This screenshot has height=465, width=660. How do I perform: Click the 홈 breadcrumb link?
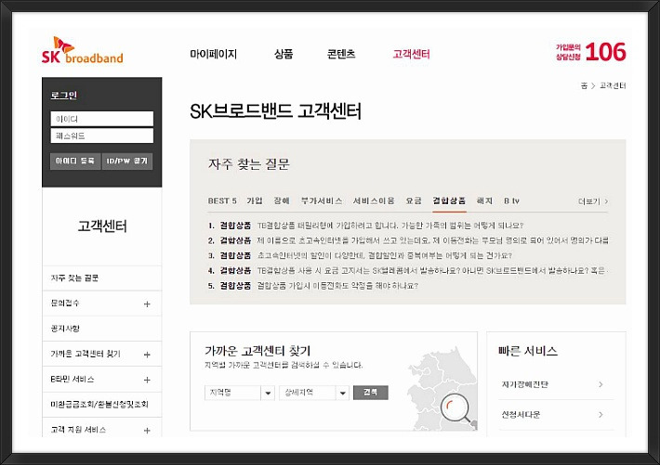tap(584, 85)
